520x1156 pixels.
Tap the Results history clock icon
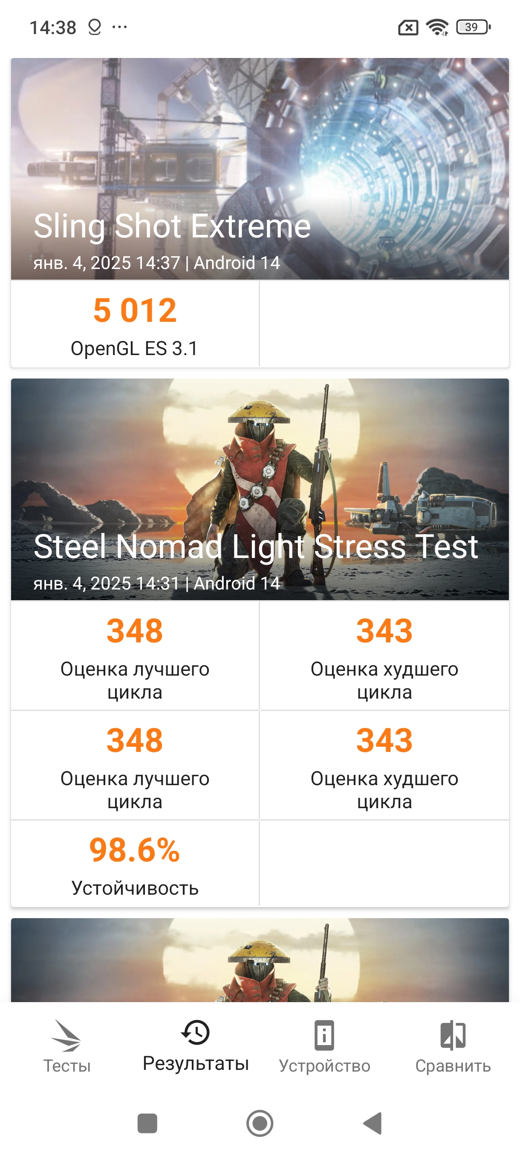195,1032
